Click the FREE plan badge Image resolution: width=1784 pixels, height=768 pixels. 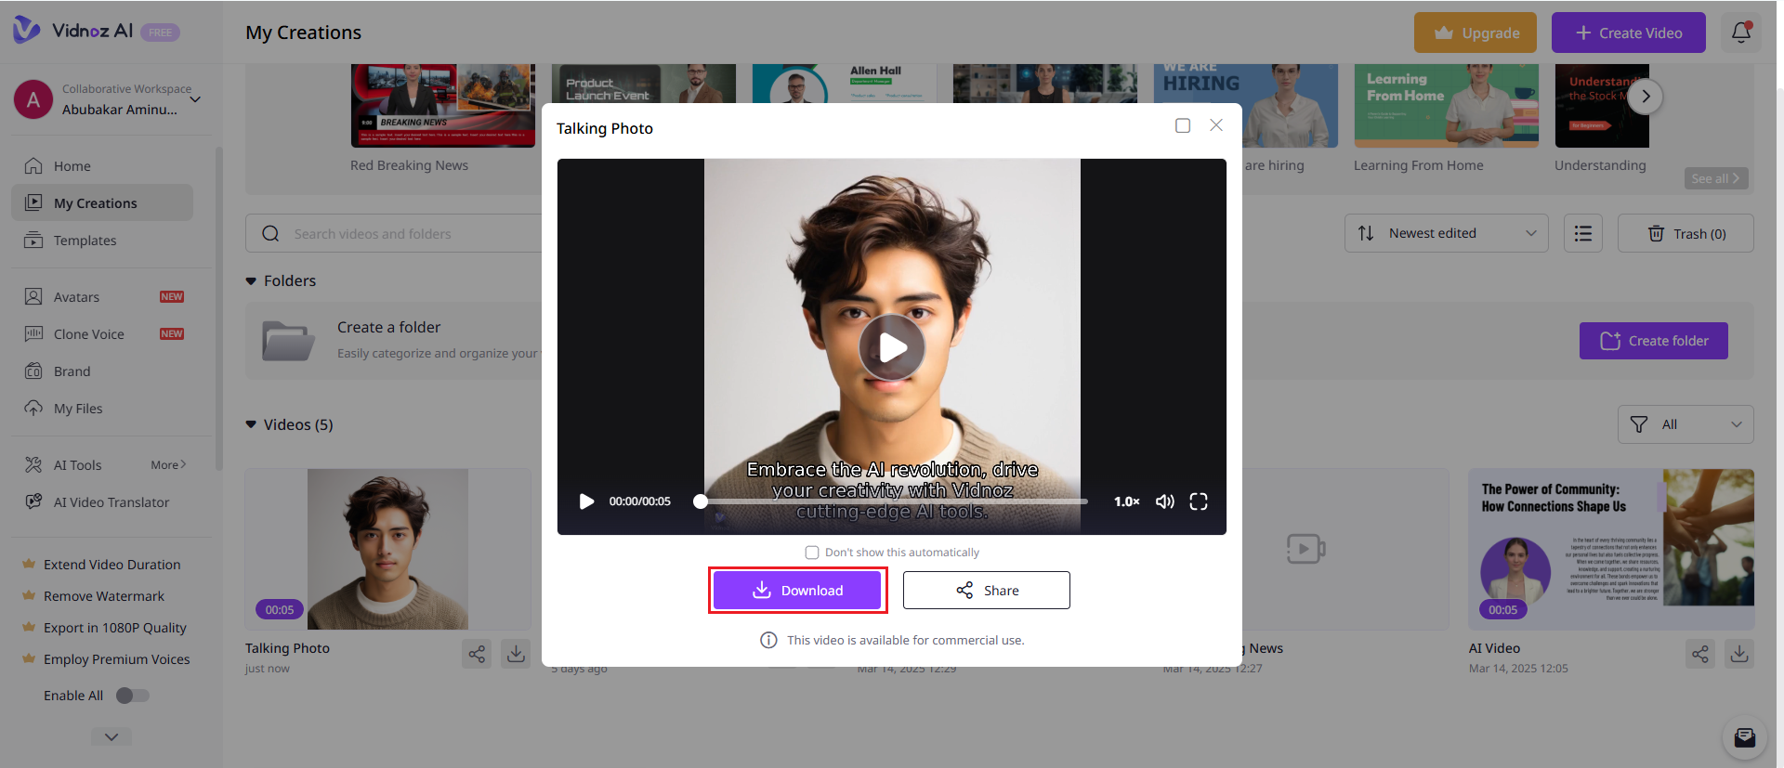click(x=160, y=33)
